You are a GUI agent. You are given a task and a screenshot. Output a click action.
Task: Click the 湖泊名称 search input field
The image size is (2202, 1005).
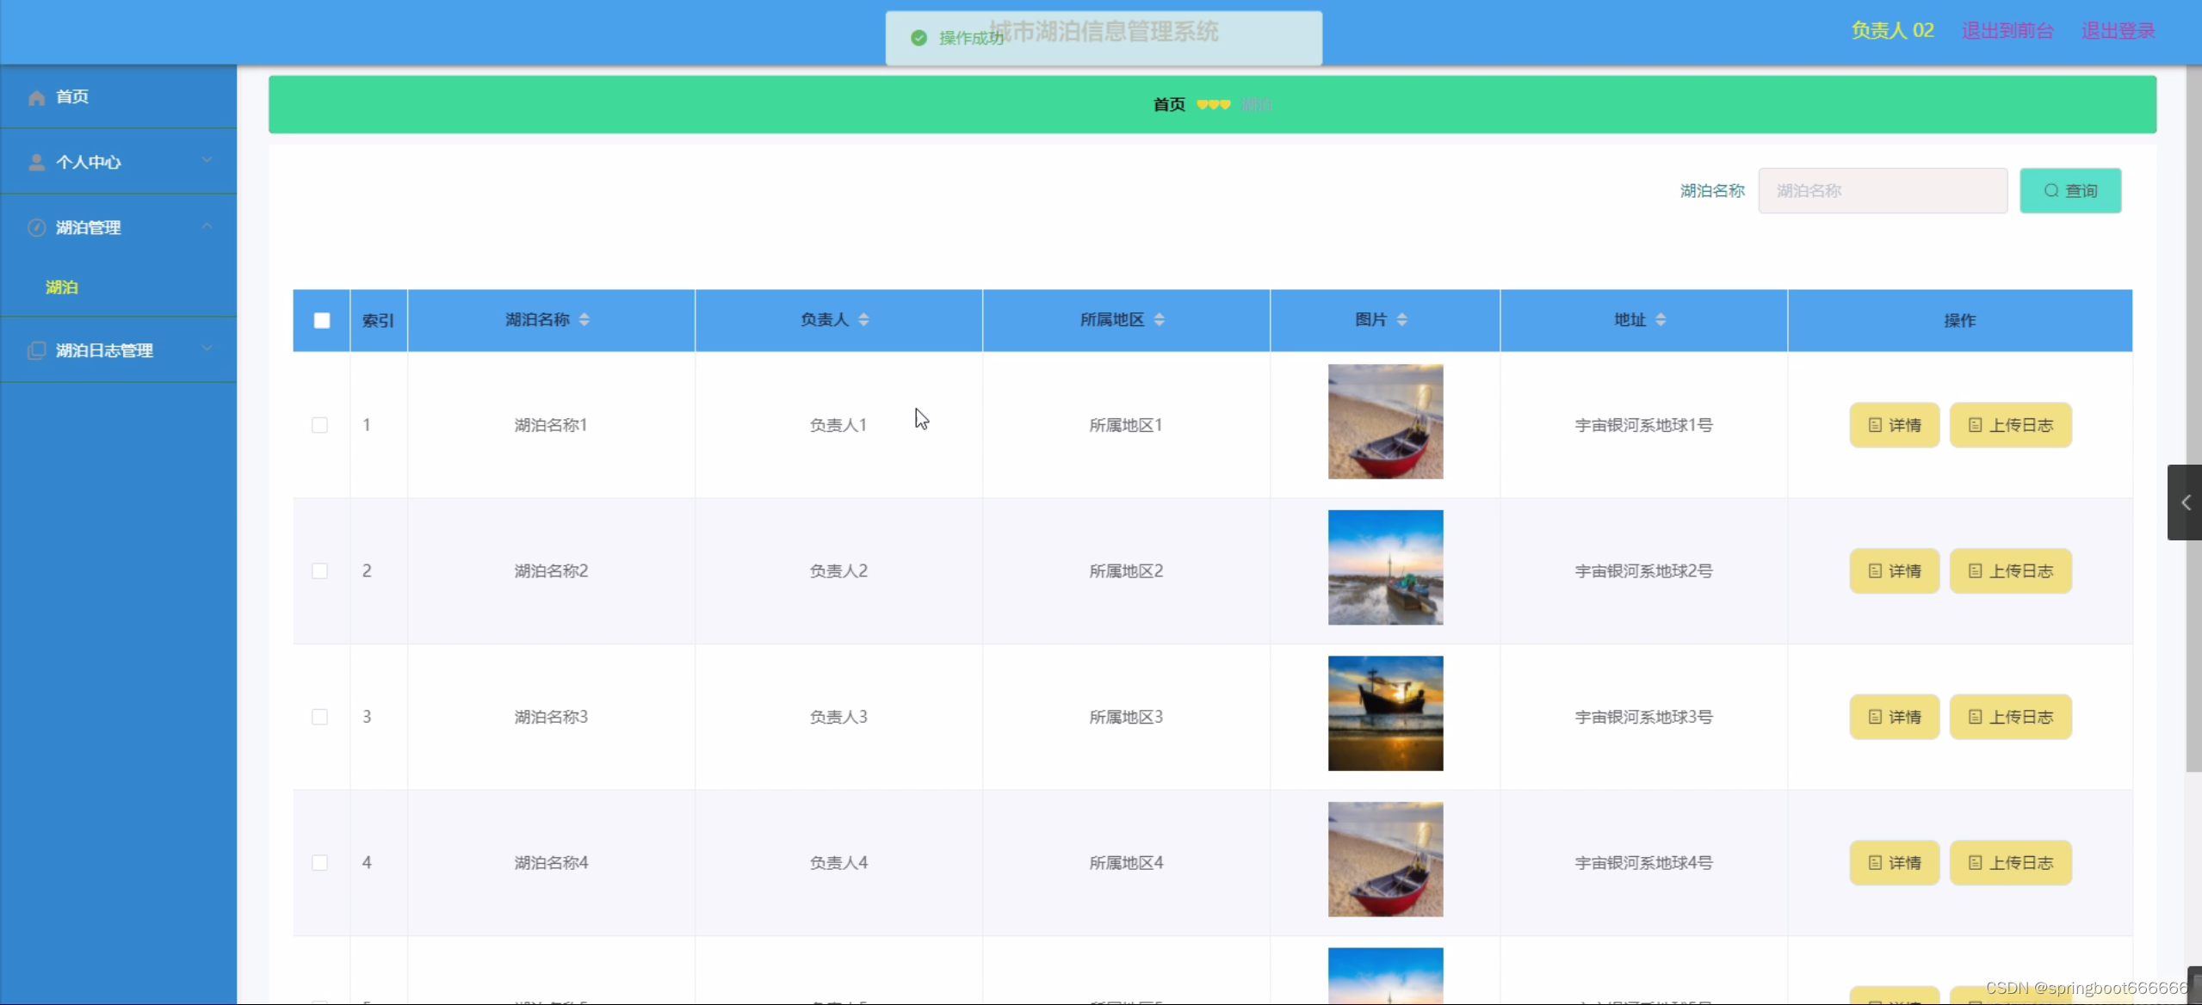coord(1882,191)
